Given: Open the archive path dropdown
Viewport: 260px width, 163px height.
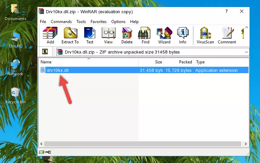Looking at the screenshot, I should (x=246, y=52).
